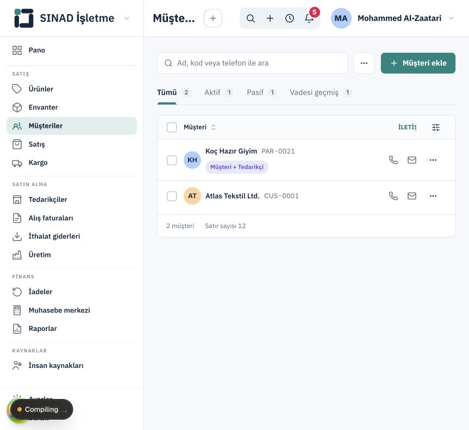This screenshot has height=430, width=469.
Task: Open Pano dashboard in sidebar
Action: (72, 50)
